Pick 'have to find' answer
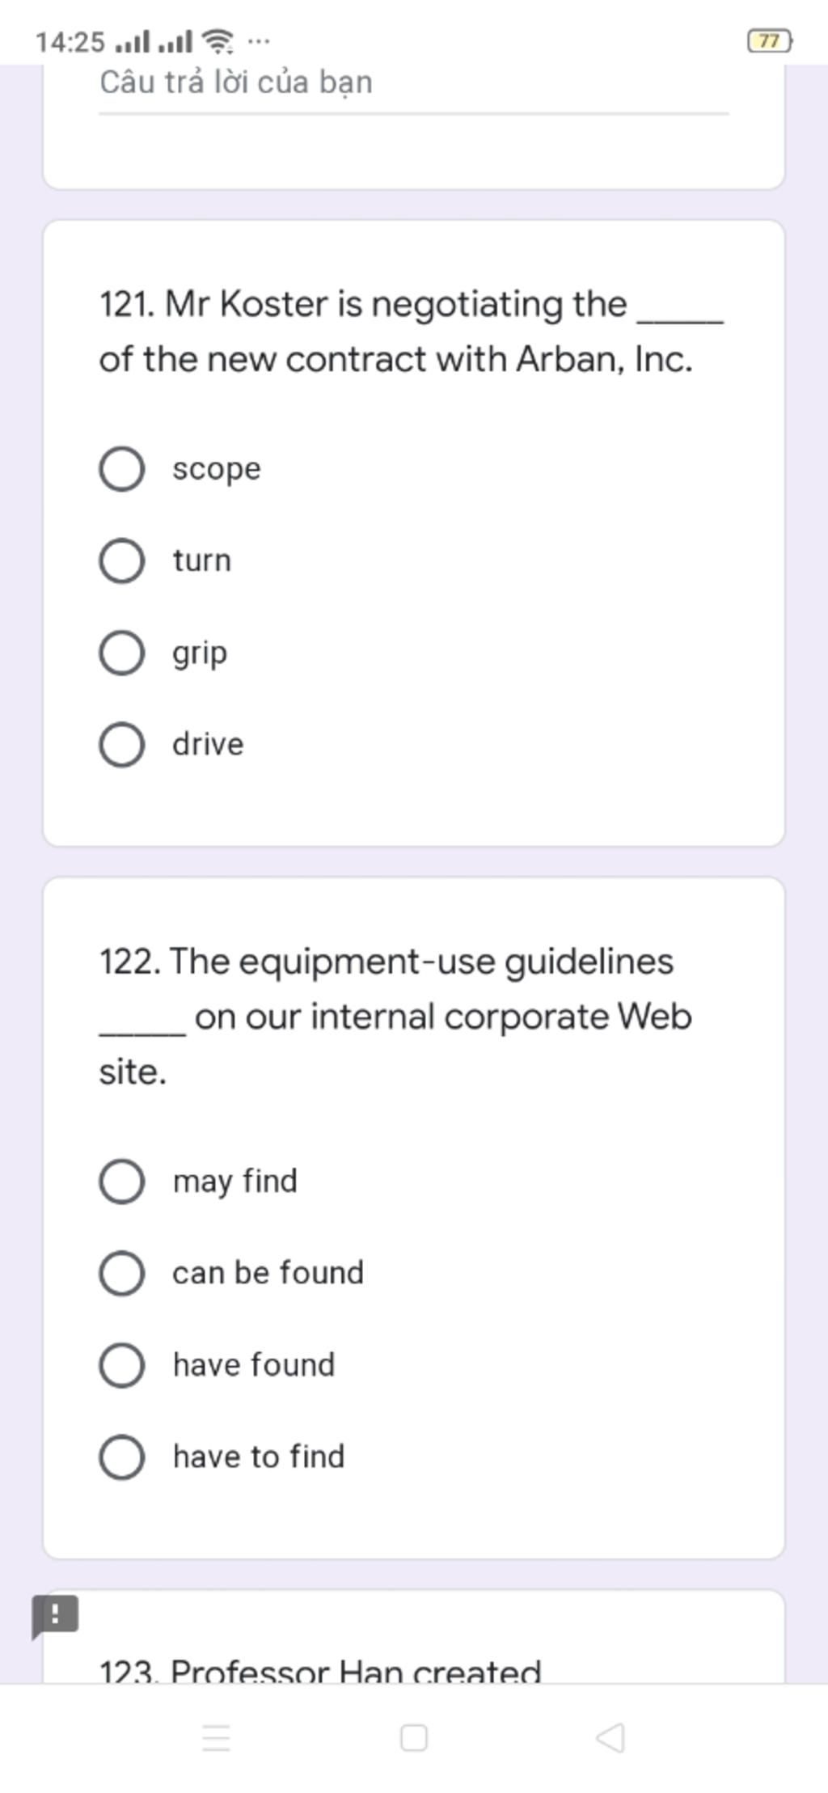828x1793 pixels. (122, 1457)
